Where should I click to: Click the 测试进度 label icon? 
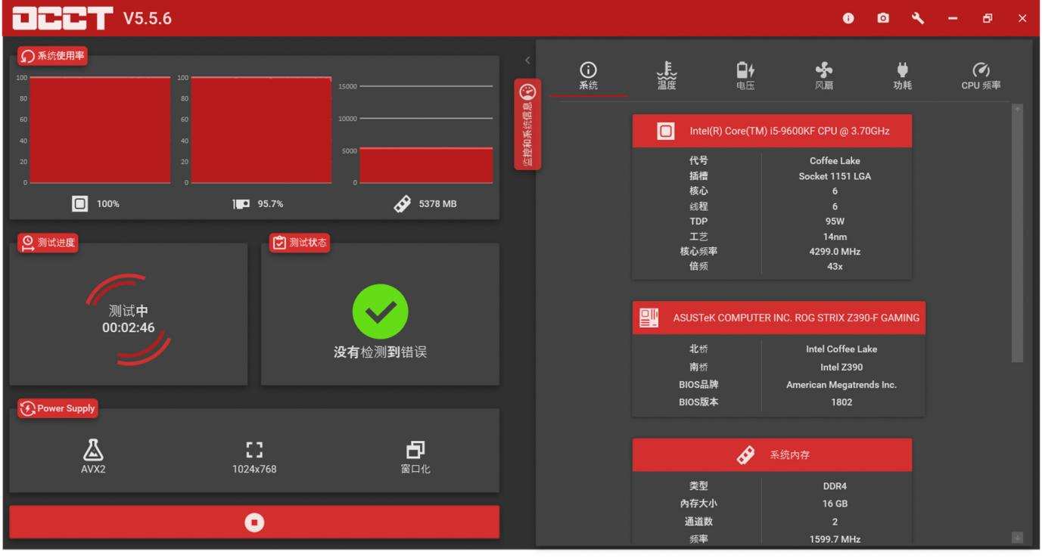click(28, 242)
